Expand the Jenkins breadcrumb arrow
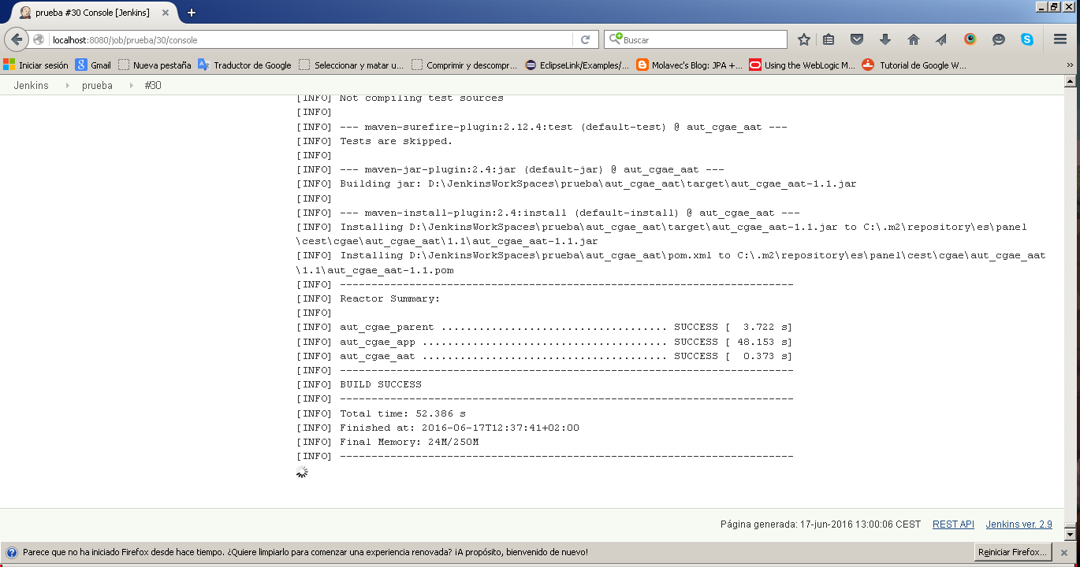 coord(67,85)
